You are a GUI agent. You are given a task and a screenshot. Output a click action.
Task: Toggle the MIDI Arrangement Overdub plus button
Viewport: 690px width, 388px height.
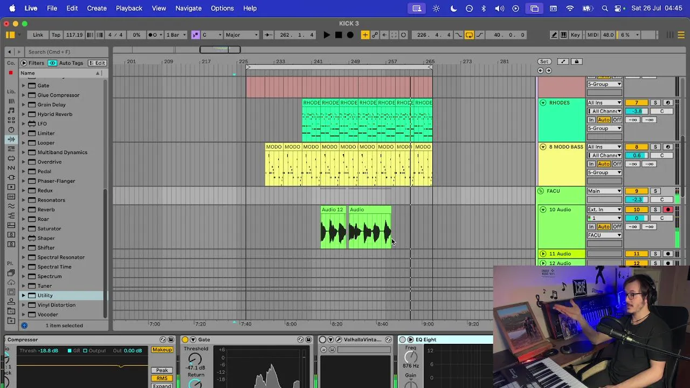click(365, 35)
